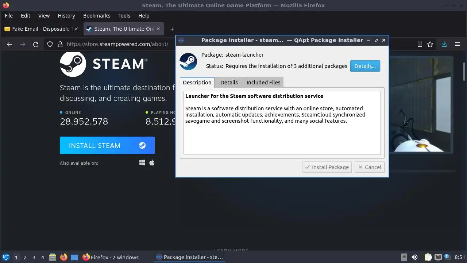Viewport: 467px width, 263px height.
Task: Cancel the package installation
Action: tap(369, 167)
